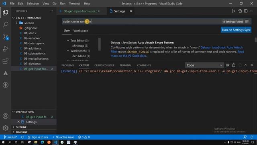Open Windows Start menu
The image size is (257, 145).
pyautogui.click(x=3, y=142)
